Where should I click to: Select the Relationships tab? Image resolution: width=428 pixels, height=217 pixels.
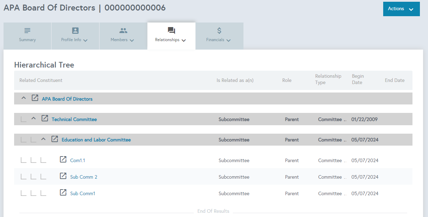coord(171,36)
